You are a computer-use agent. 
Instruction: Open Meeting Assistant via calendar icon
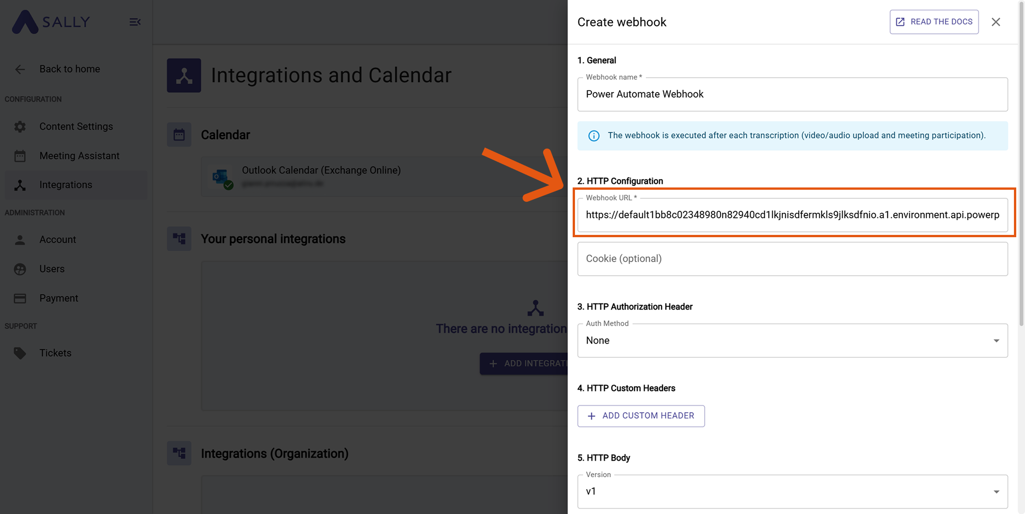pyautogui.click(x=20, y=156)
